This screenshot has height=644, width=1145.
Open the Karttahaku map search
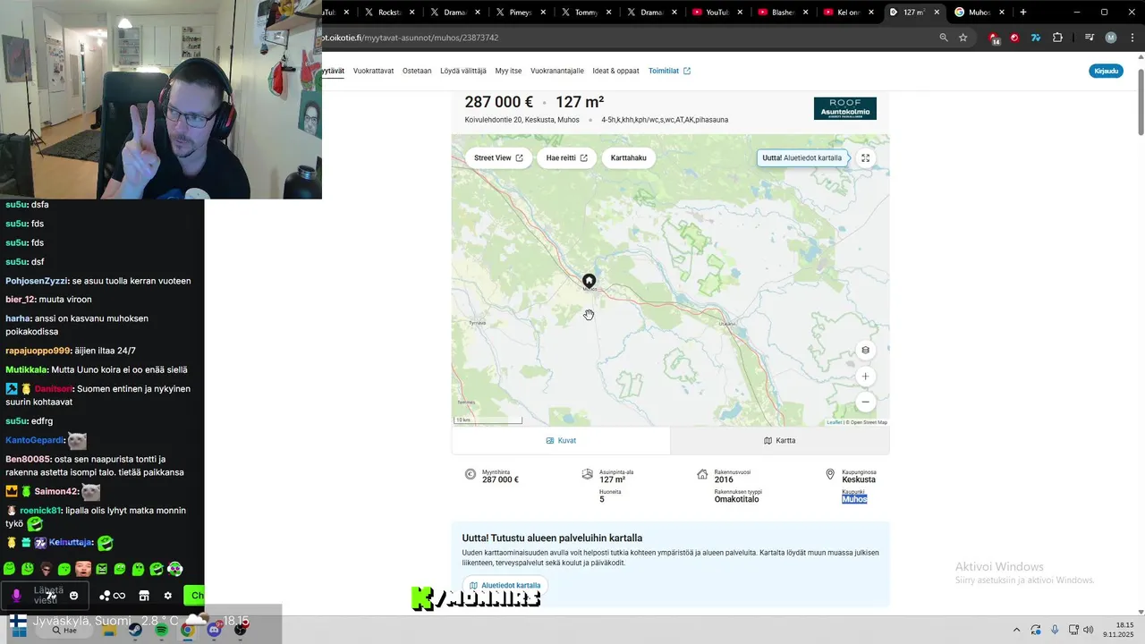point(629,158)
